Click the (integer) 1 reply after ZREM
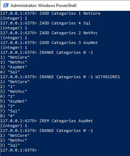Viewport: 130px width, 156px height. pyautogui.click(x=14, y=126)
